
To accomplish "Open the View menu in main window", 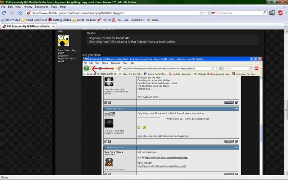I will 18,7.
